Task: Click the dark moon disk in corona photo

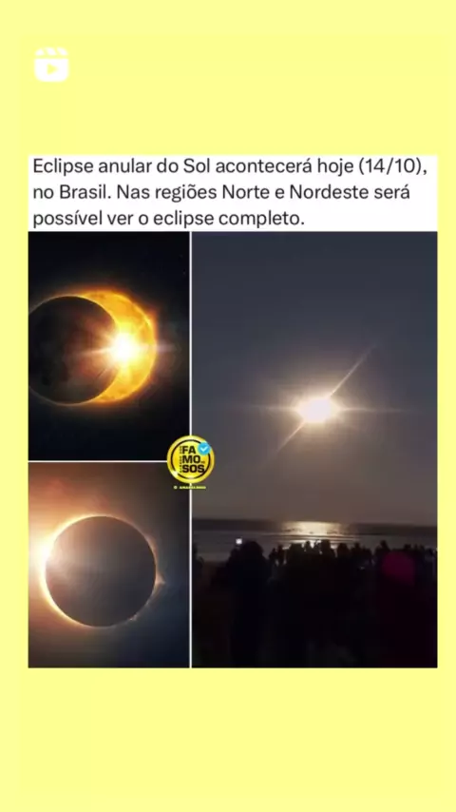Action: 101,570
